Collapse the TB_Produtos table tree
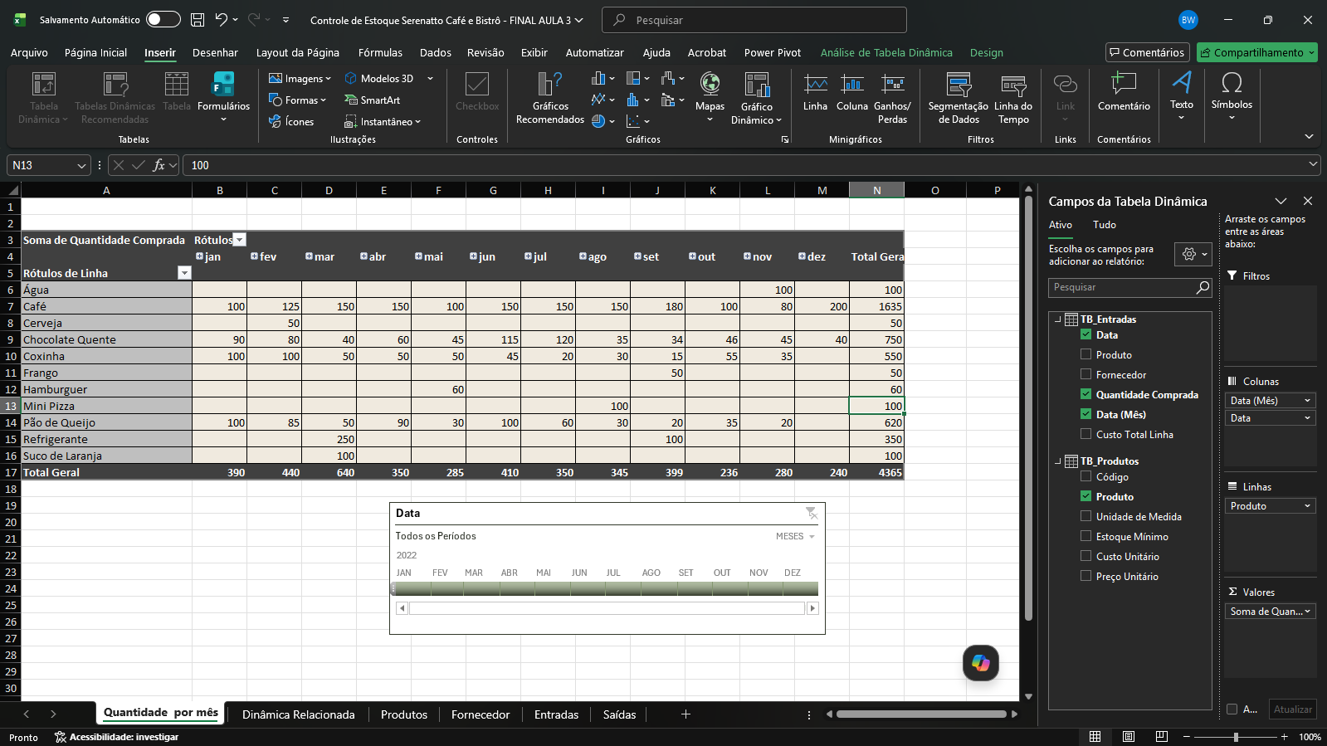The width and height of the screenshot is (1327, 746). tap(1057, 461)
